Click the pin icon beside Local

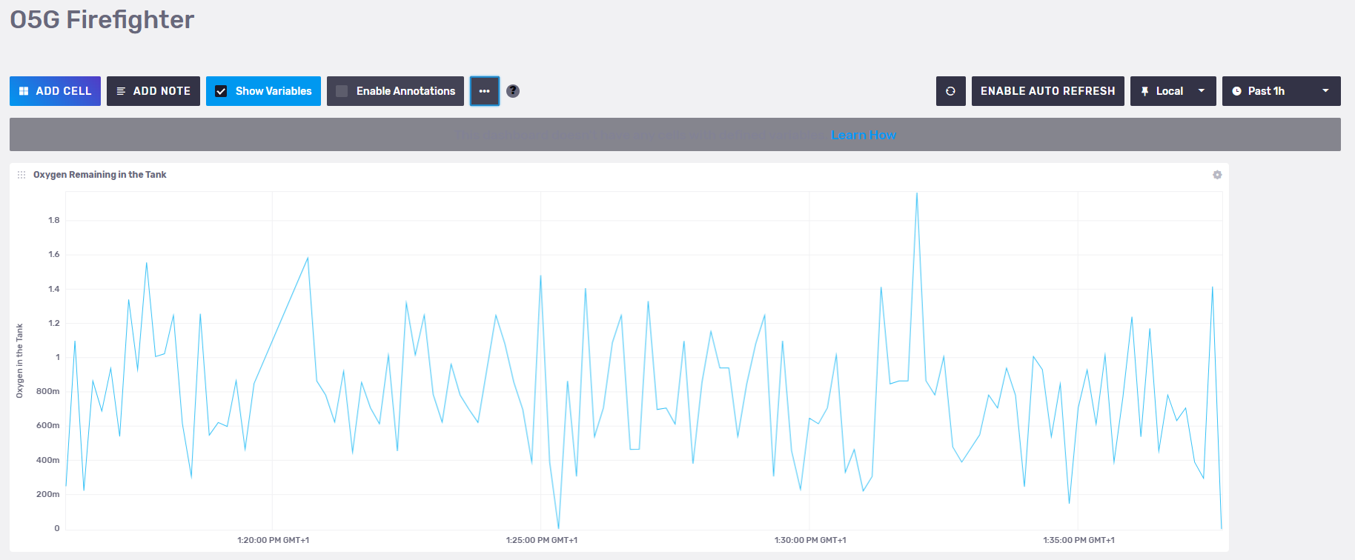coord(1145,91)
